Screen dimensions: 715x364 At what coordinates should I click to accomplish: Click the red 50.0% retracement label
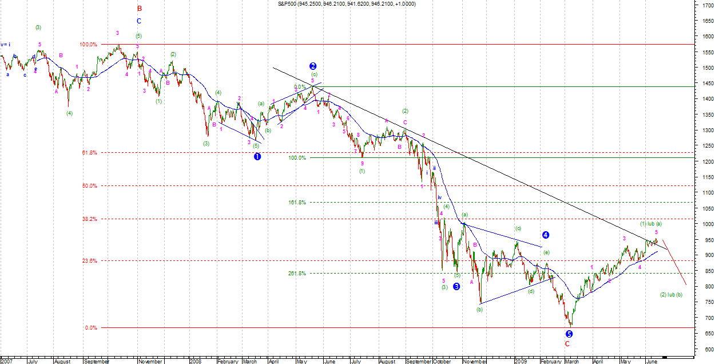click(89, 186)
